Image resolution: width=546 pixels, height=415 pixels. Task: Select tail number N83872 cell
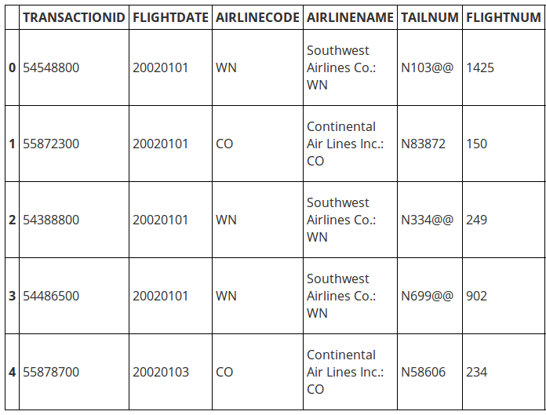430,144
